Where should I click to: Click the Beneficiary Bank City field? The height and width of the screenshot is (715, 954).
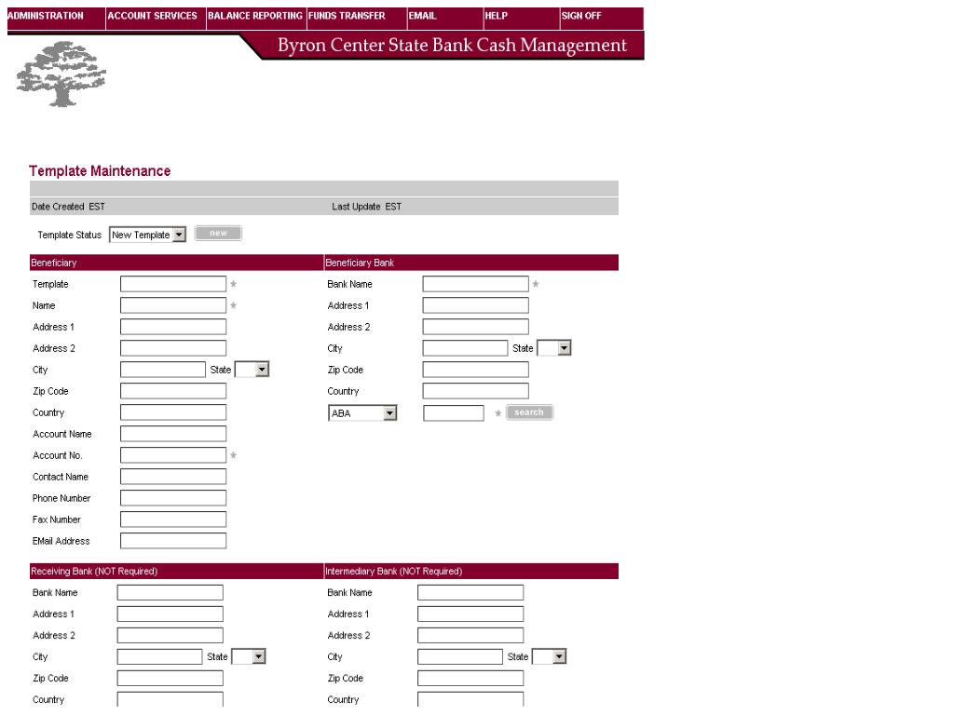pyautogui.click(x=466, y=348)
